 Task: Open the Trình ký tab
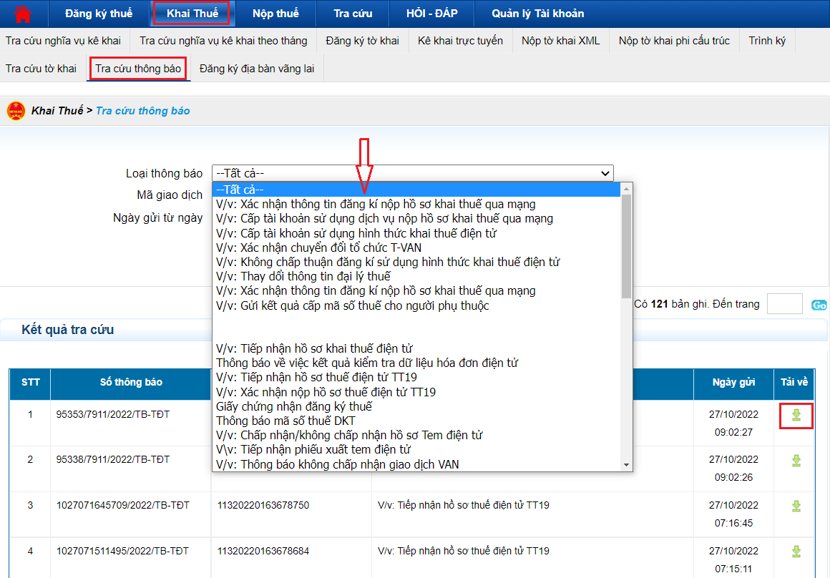[767, 41]
